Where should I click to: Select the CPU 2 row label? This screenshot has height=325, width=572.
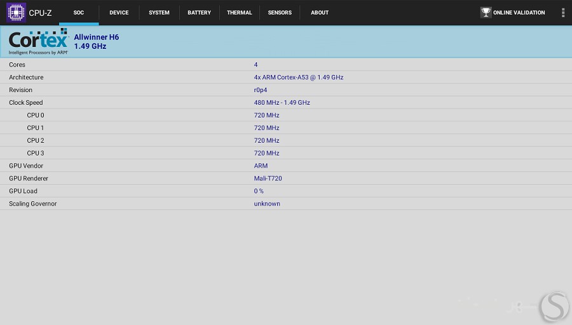(36, 140)
